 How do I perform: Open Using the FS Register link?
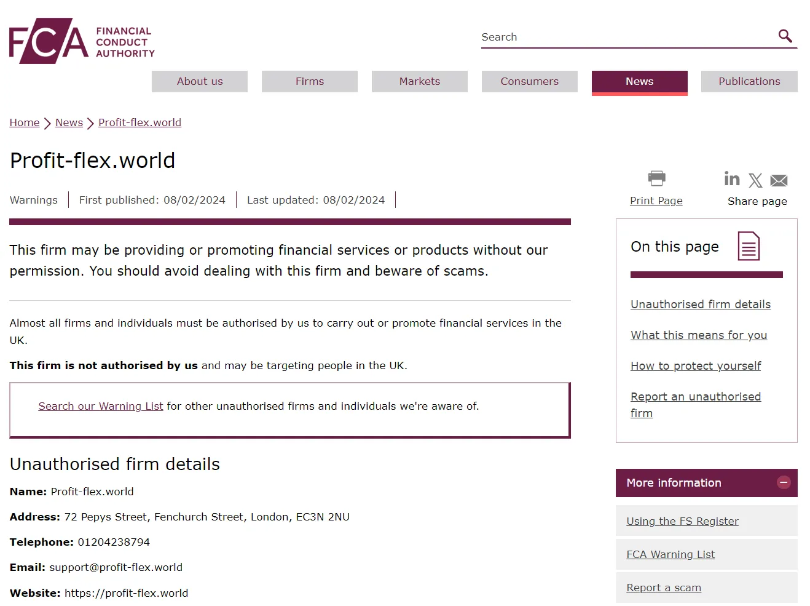tap(682, 521)
